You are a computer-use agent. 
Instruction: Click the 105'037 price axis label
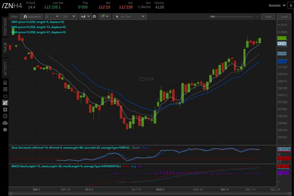tap(282, 137)
